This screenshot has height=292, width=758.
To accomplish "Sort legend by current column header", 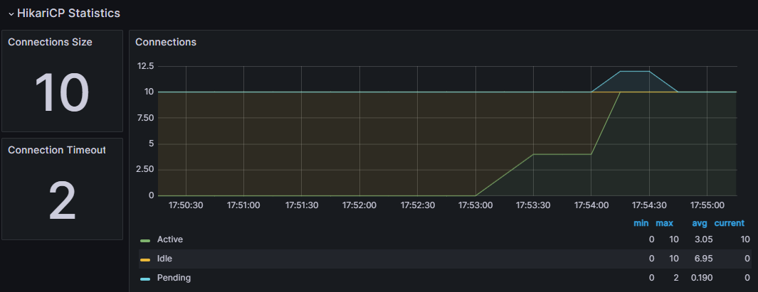I will pos(730,224).
